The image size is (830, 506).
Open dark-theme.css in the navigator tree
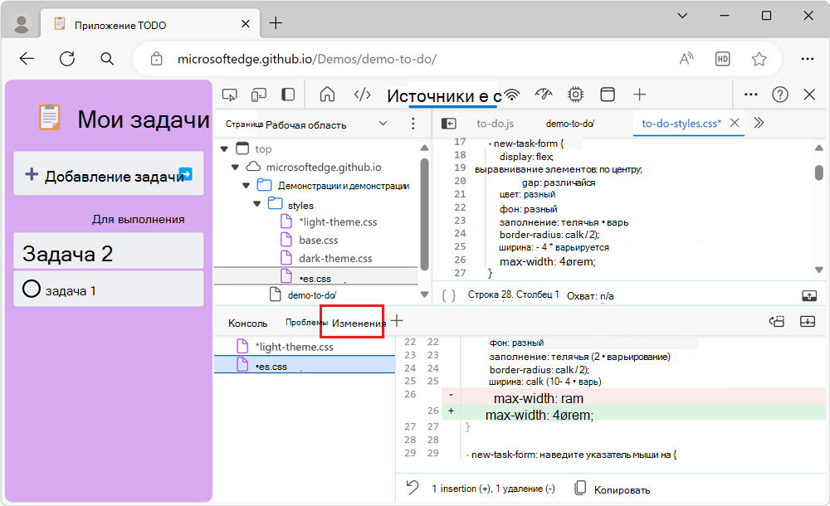335,258
